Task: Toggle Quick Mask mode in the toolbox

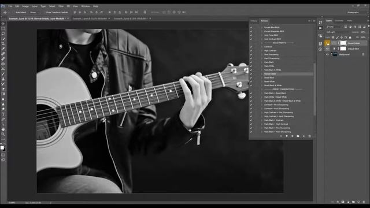Action: 3,155
